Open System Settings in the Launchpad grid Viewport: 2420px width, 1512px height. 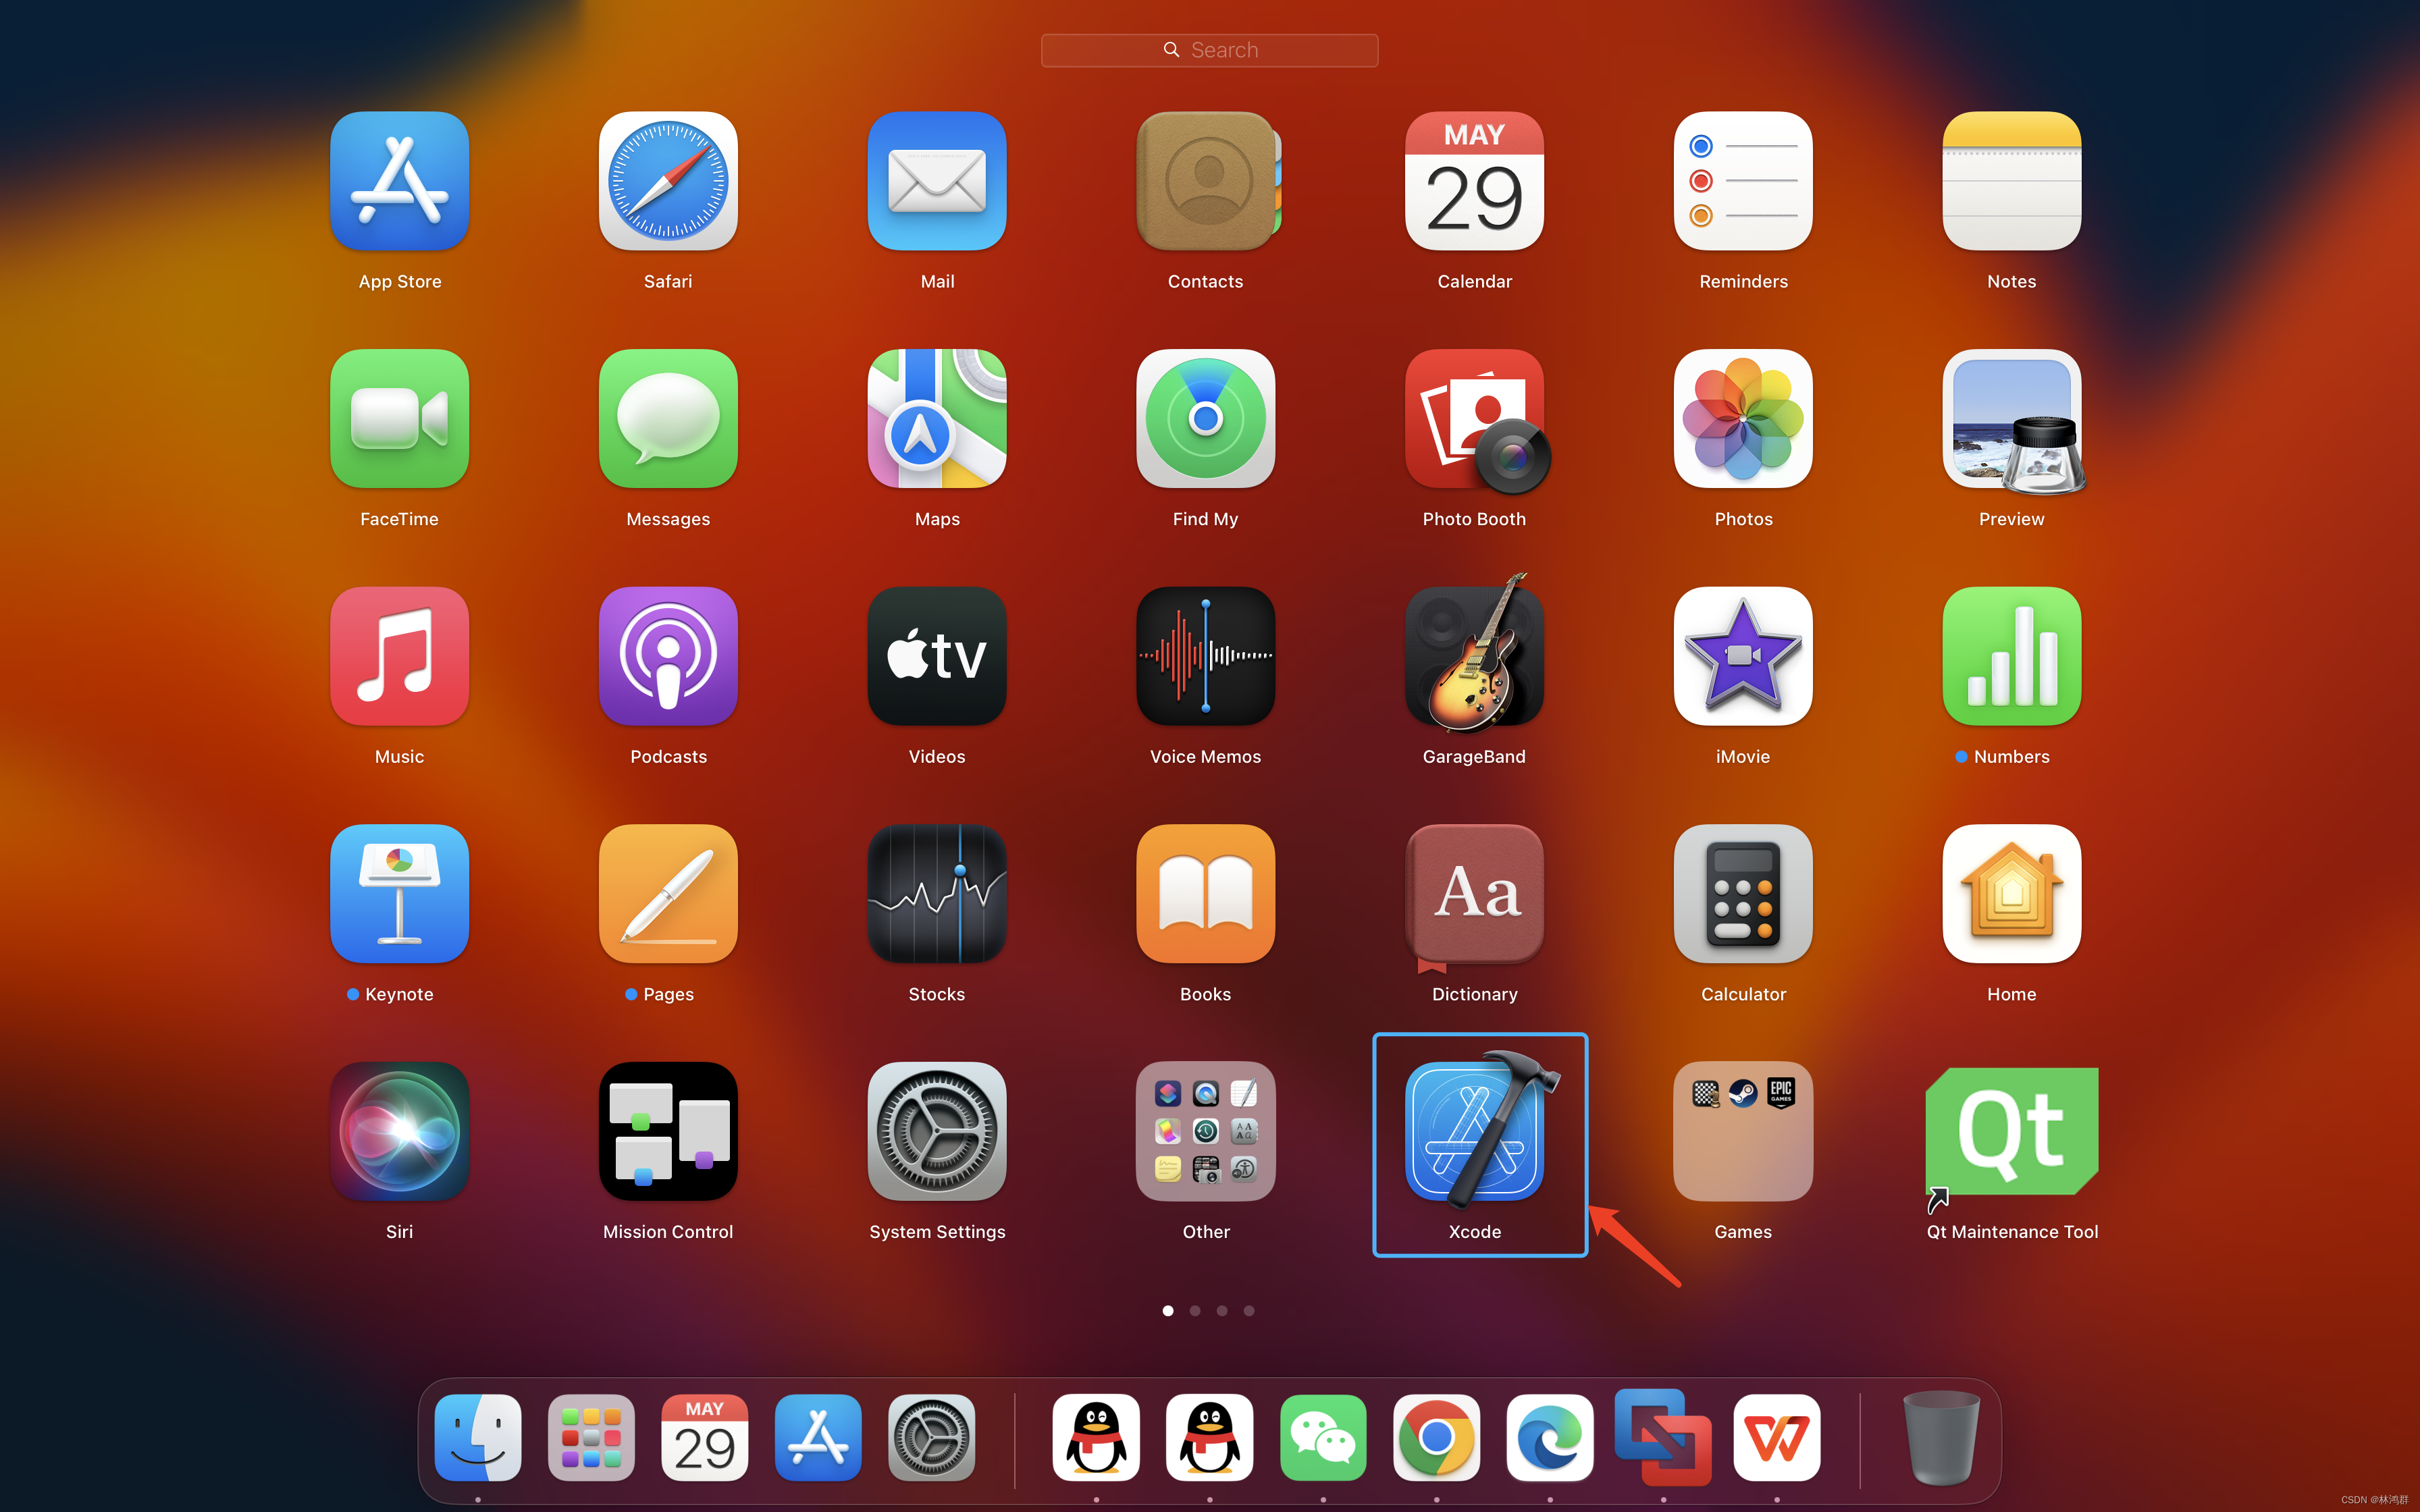click(x=937, y=1131)
